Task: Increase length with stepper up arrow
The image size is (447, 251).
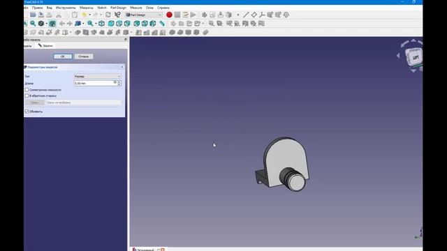Action: [x=119, y=82]
